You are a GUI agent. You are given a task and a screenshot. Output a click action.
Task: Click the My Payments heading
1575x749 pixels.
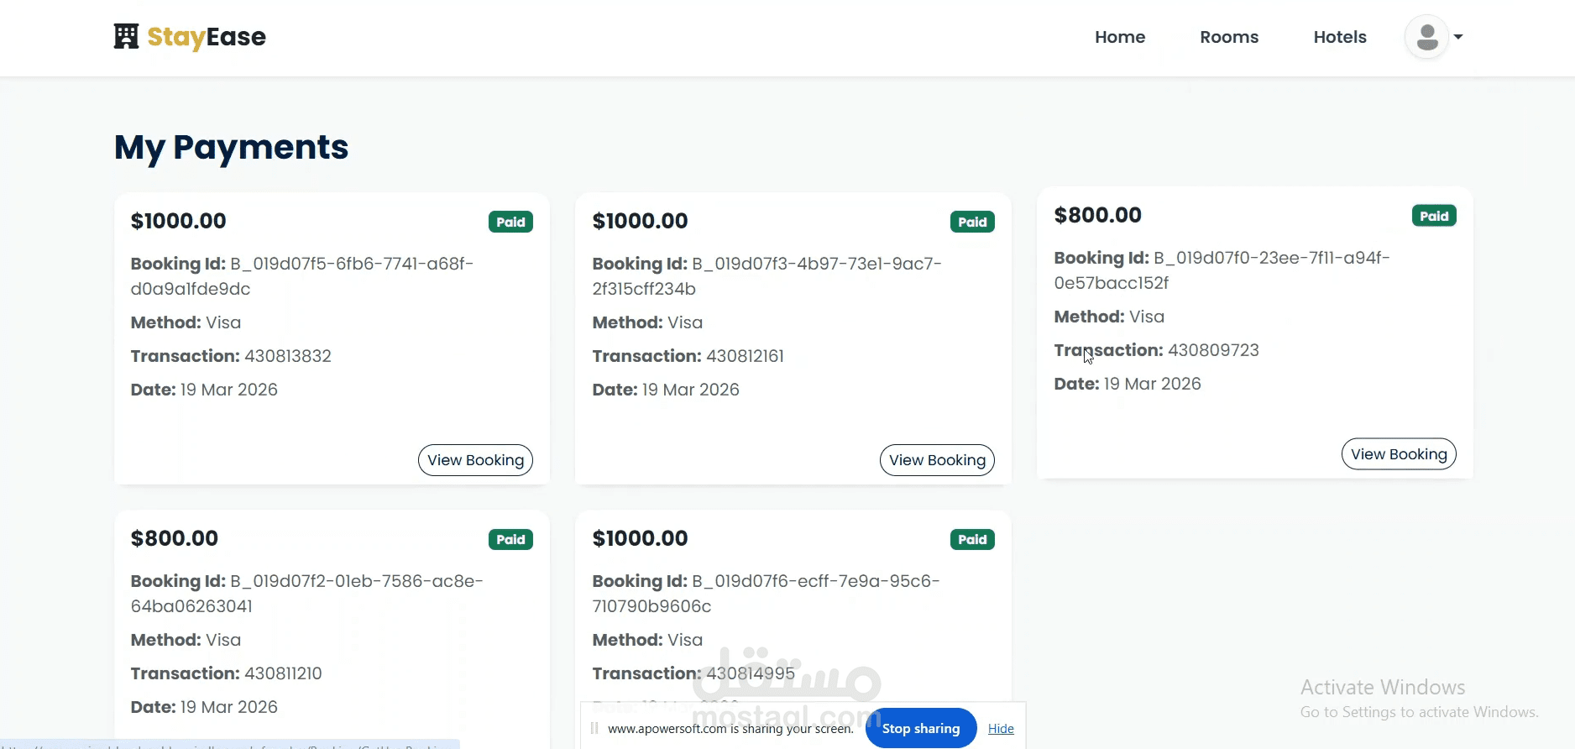(x=231, y=147)
